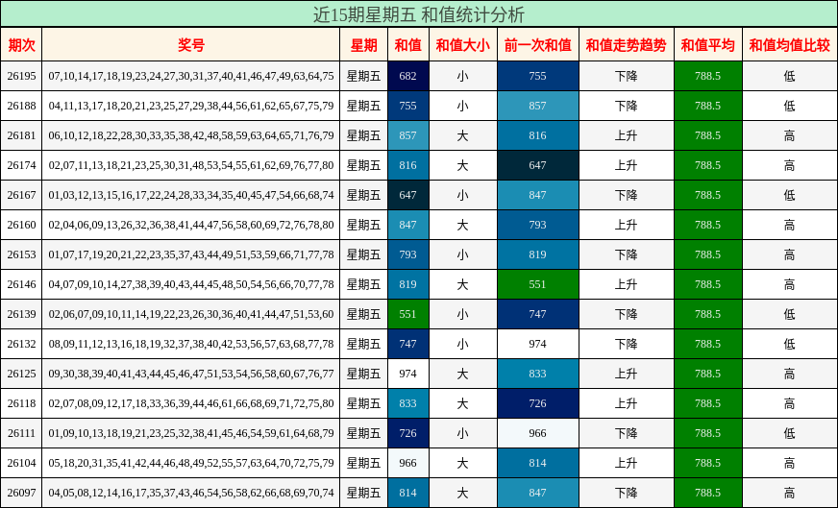Select the 和值均值比较 column header
The height and width of the screenshot is (508, 838).
coord(789,45)
